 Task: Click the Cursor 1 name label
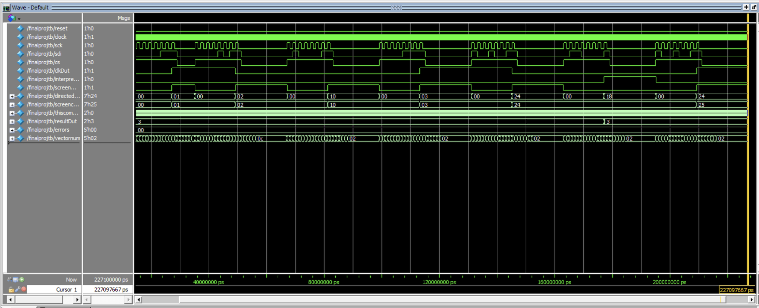[66, 289]
